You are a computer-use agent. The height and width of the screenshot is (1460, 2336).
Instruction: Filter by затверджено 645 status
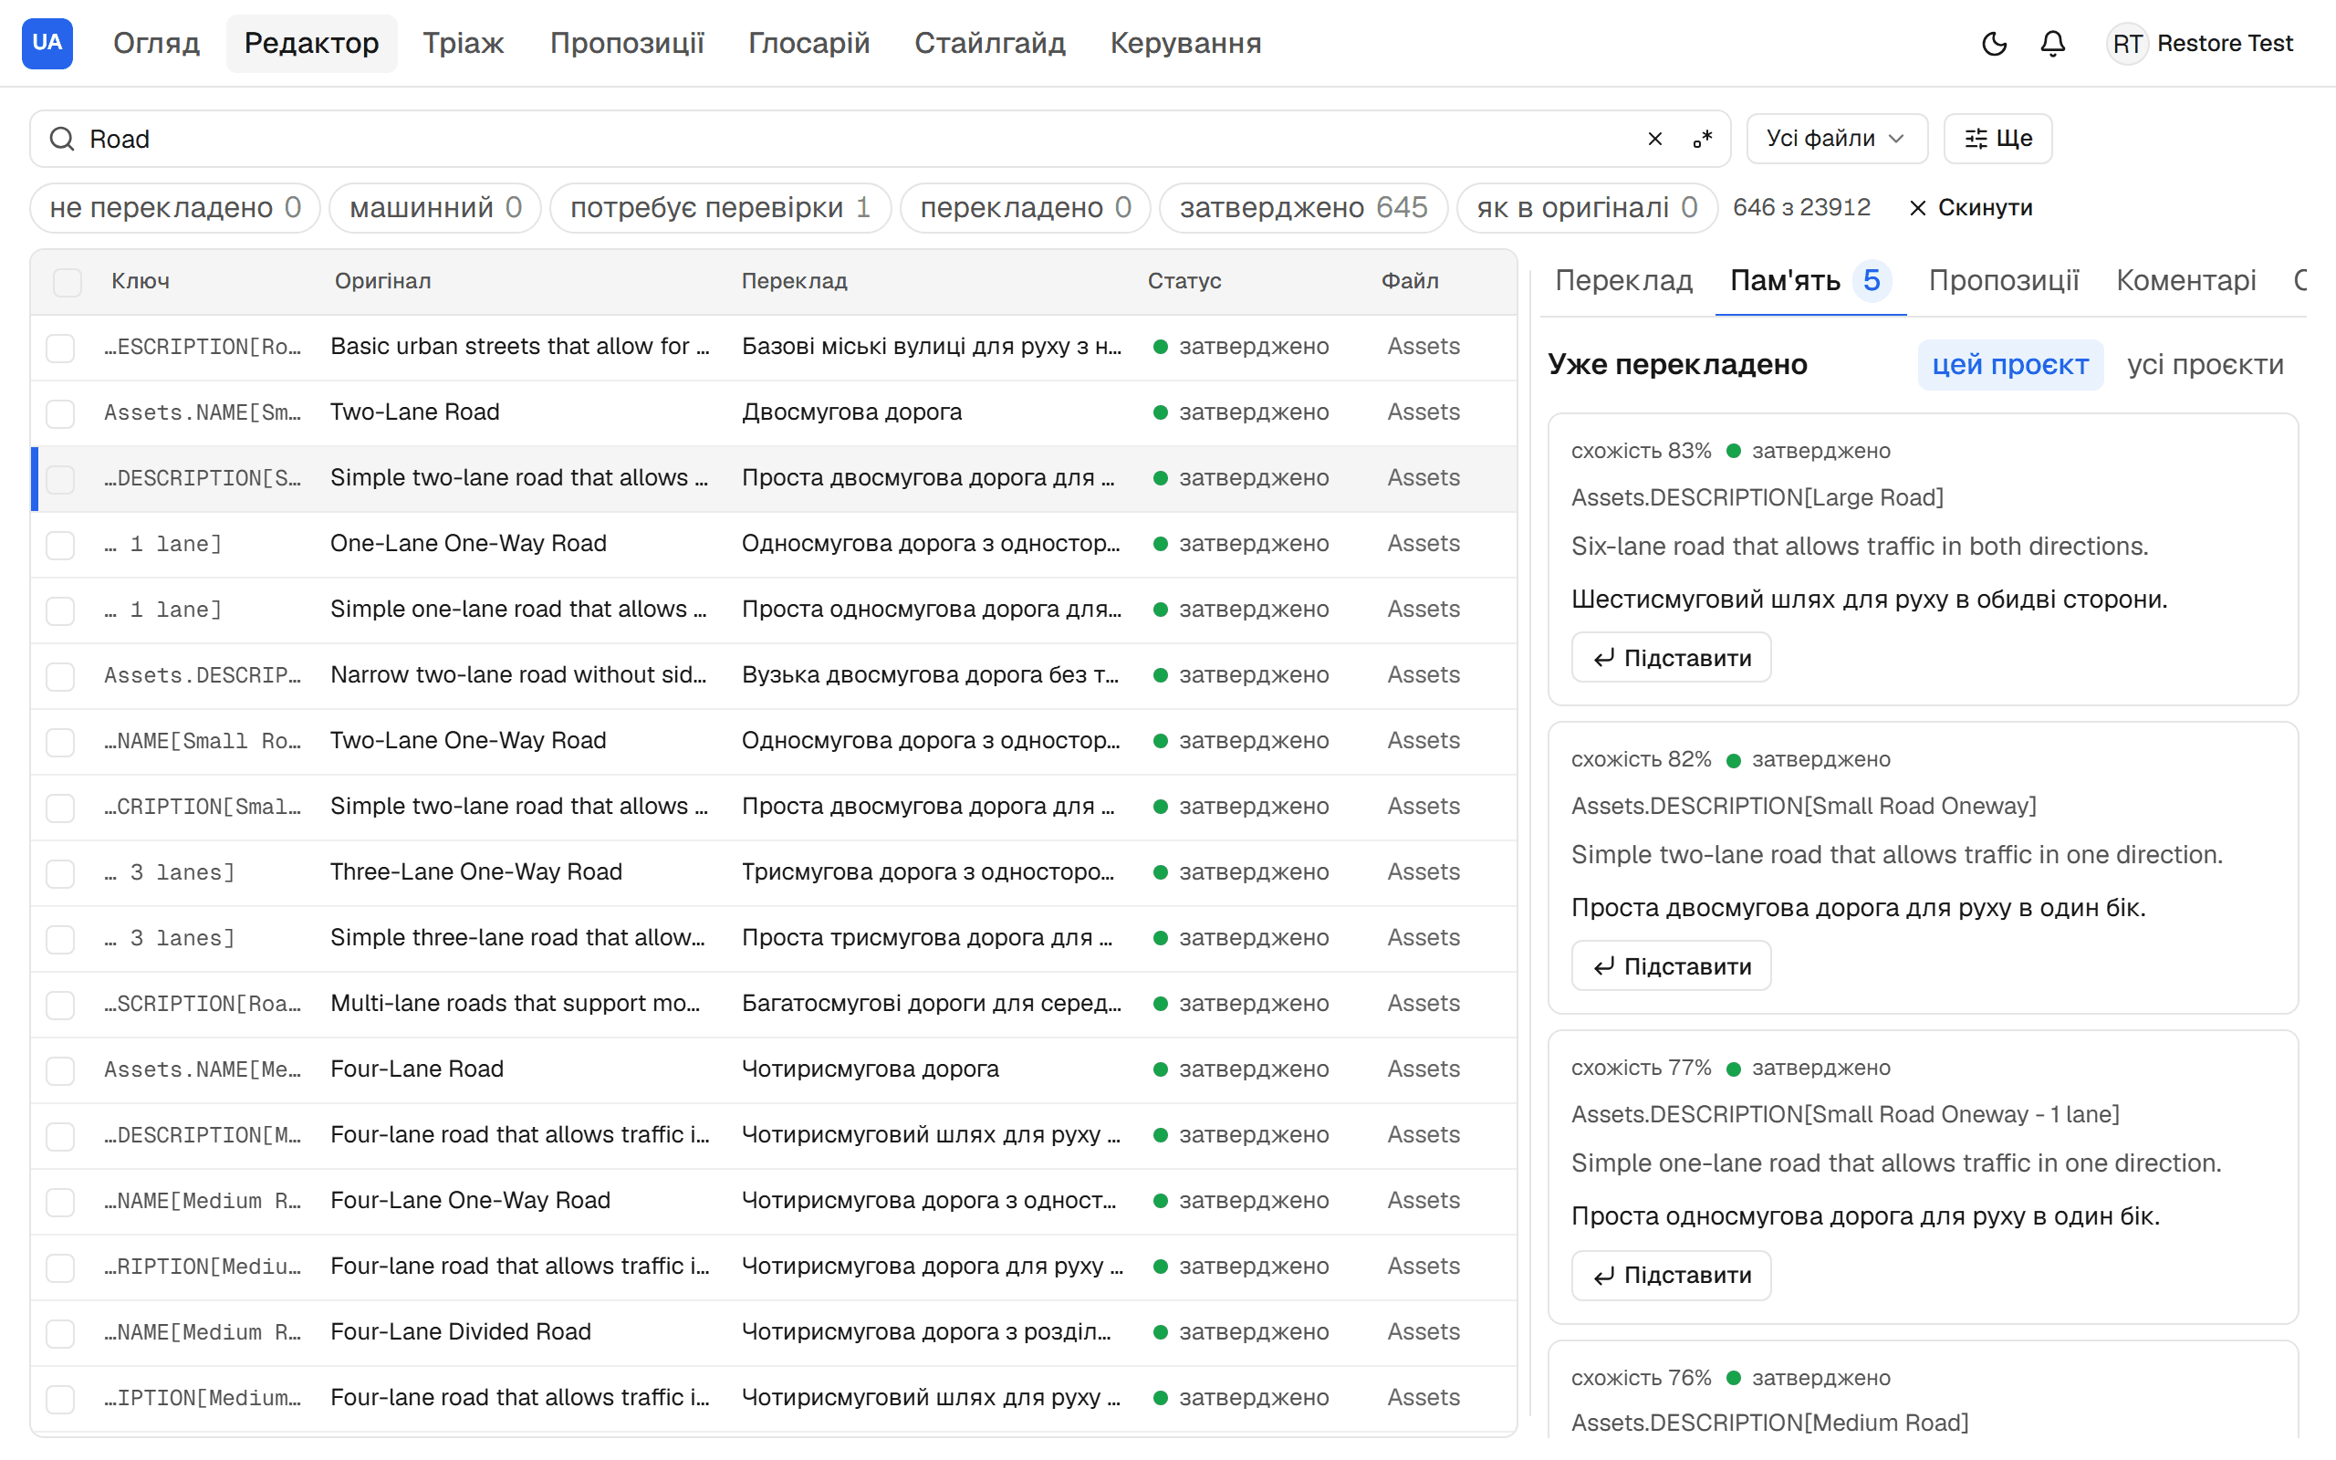coord(1303,208)
